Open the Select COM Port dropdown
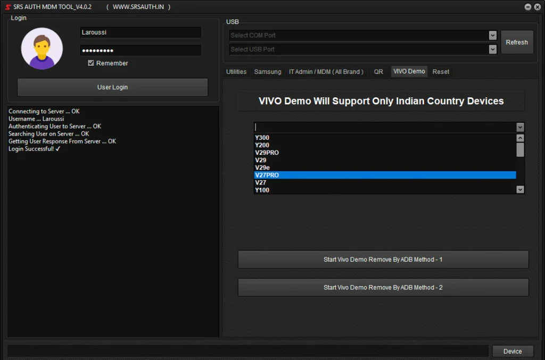 point(492,36)
